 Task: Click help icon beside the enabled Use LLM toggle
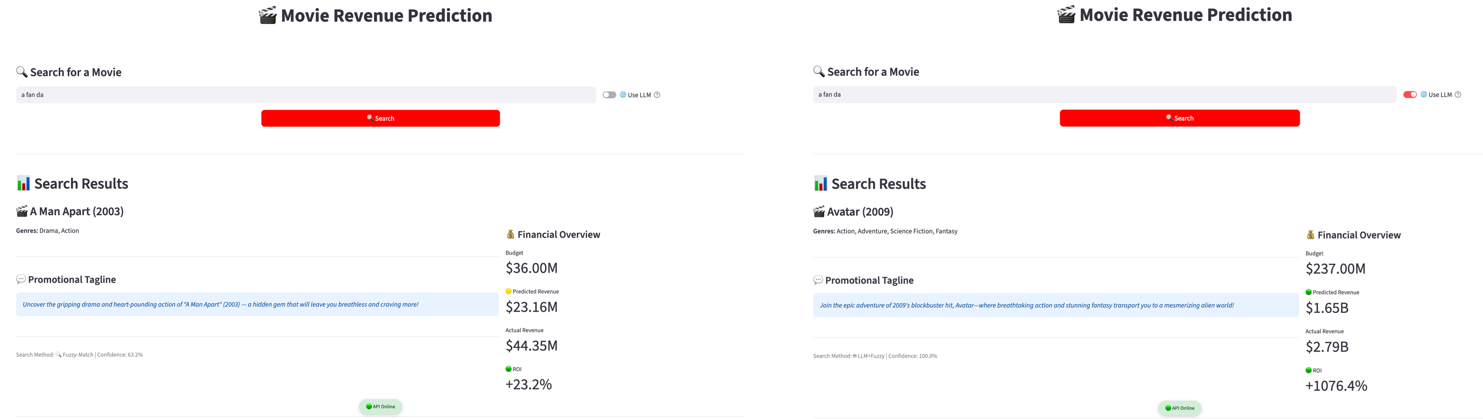(1458, 94)
